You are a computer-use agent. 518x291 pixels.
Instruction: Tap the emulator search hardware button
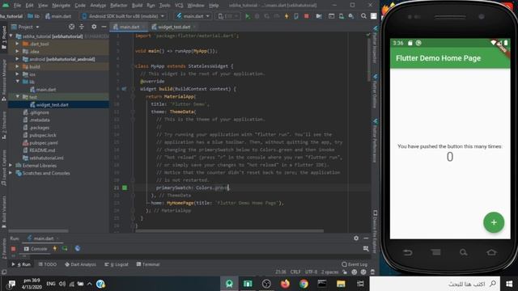coord(464,252)
